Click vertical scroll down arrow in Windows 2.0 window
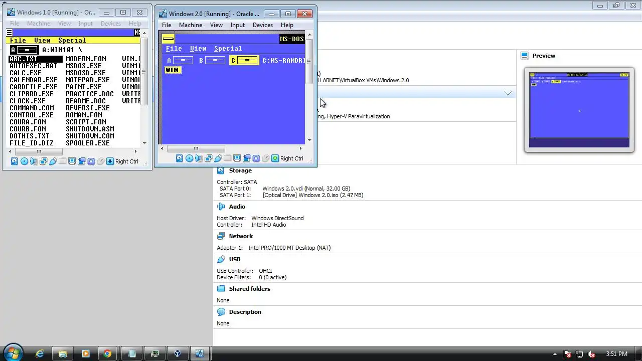 (309, 140)
